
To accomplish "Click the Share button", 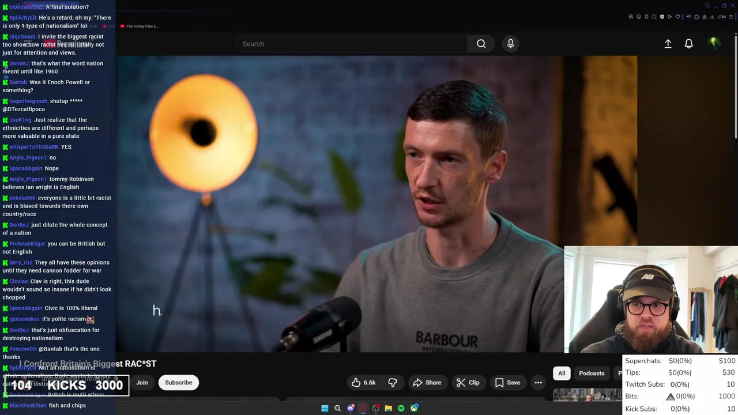I will pyautogui.click(x=427, y=383).
